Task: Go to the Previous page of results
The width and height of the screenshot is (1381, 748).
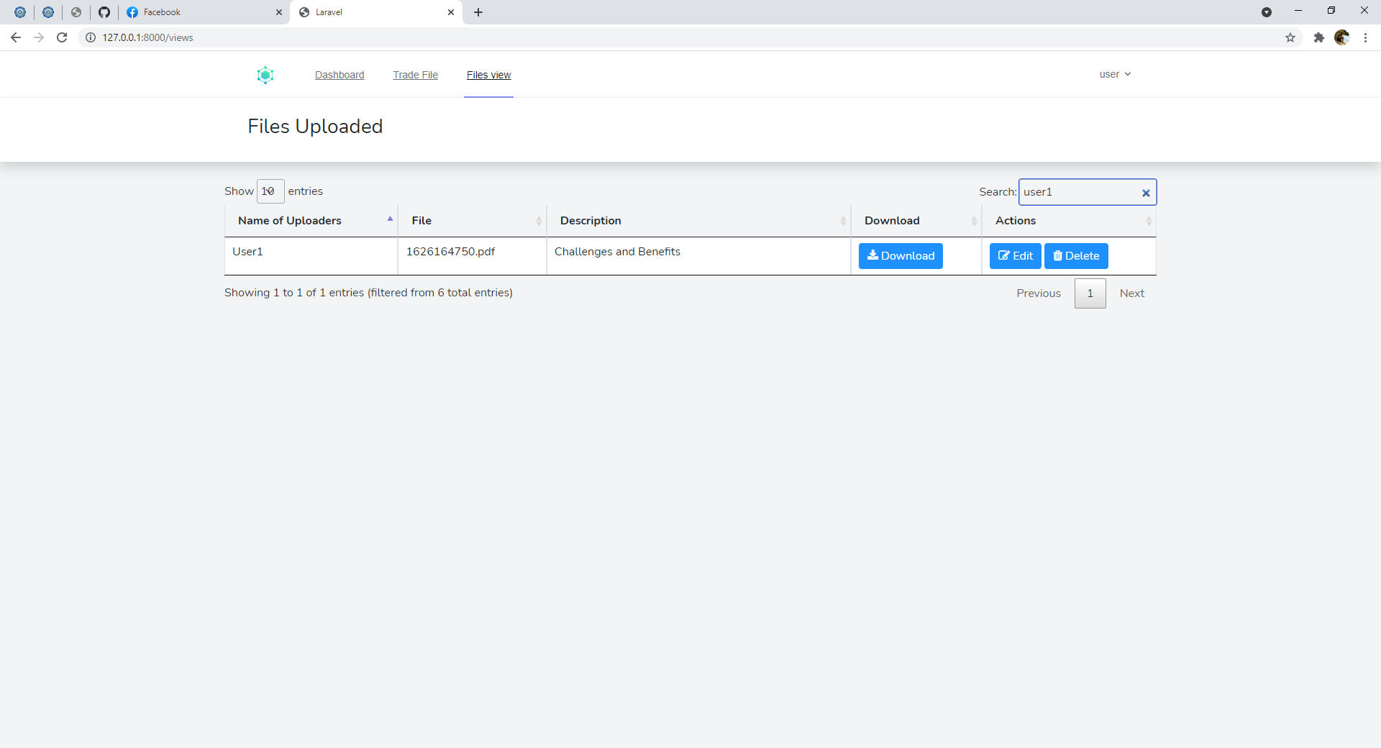Action: tap(1039, 293)
